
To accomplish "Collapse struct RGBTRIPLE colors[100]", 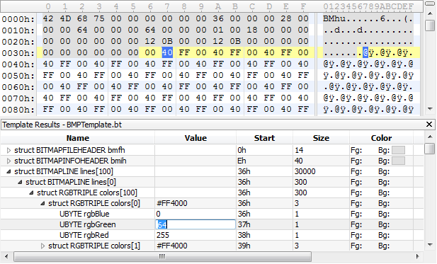I will point(31,193).
